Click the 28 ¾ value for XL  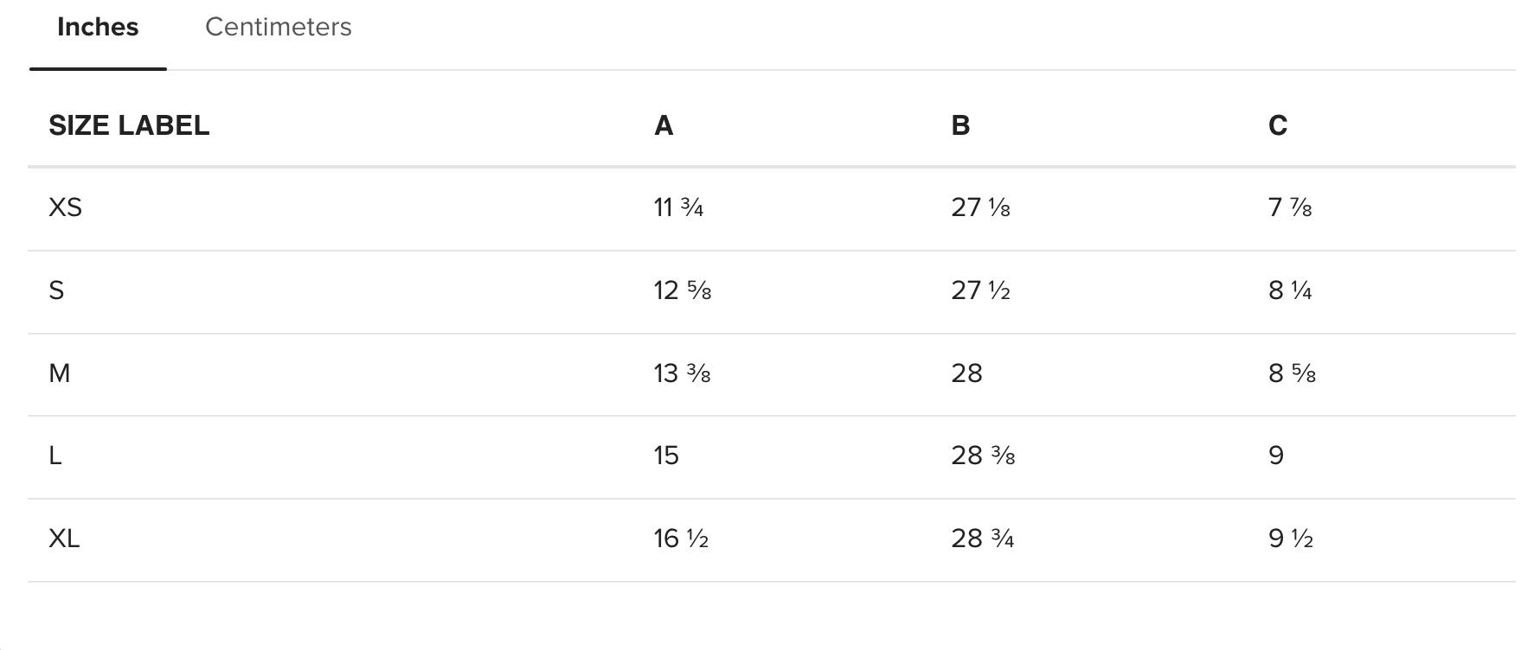tap(983, 538)
